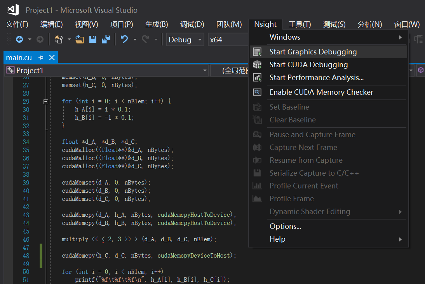This screenshot has width=425, height=284.
Task: Open the 调试(D) menu
Action: [x=192, y=24]
